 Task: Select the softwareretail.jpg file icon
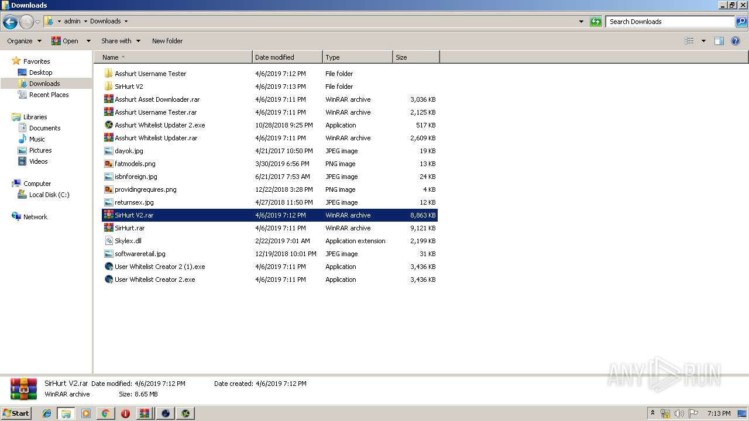(x=108, y=254)
